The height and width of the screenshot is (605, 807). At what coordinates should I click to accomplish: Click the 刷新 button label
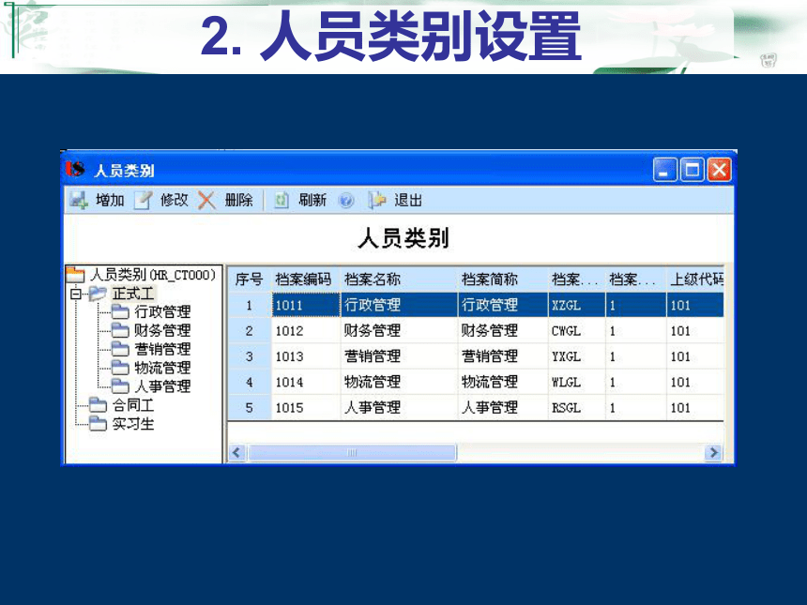tap(312, 200)
